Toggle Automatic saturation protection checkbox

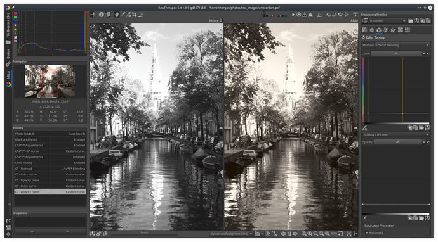[x=367, y=232]
